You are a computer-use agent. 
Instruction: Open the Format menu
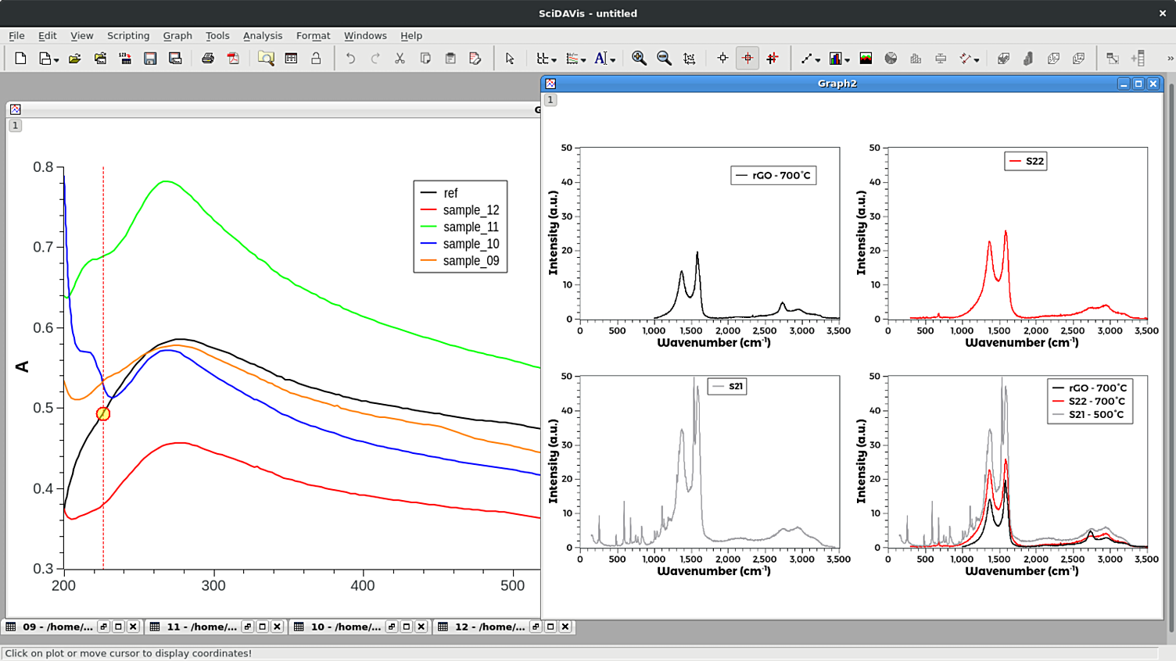click(313, 36)
